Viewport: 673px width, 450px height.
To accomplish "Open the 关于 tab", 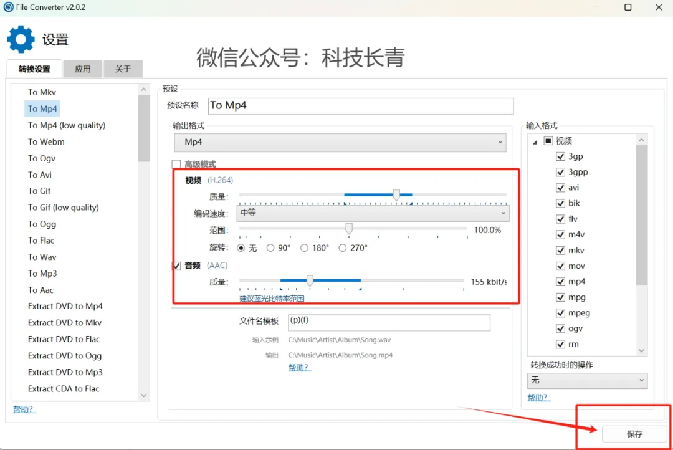I will coord(123,69).
